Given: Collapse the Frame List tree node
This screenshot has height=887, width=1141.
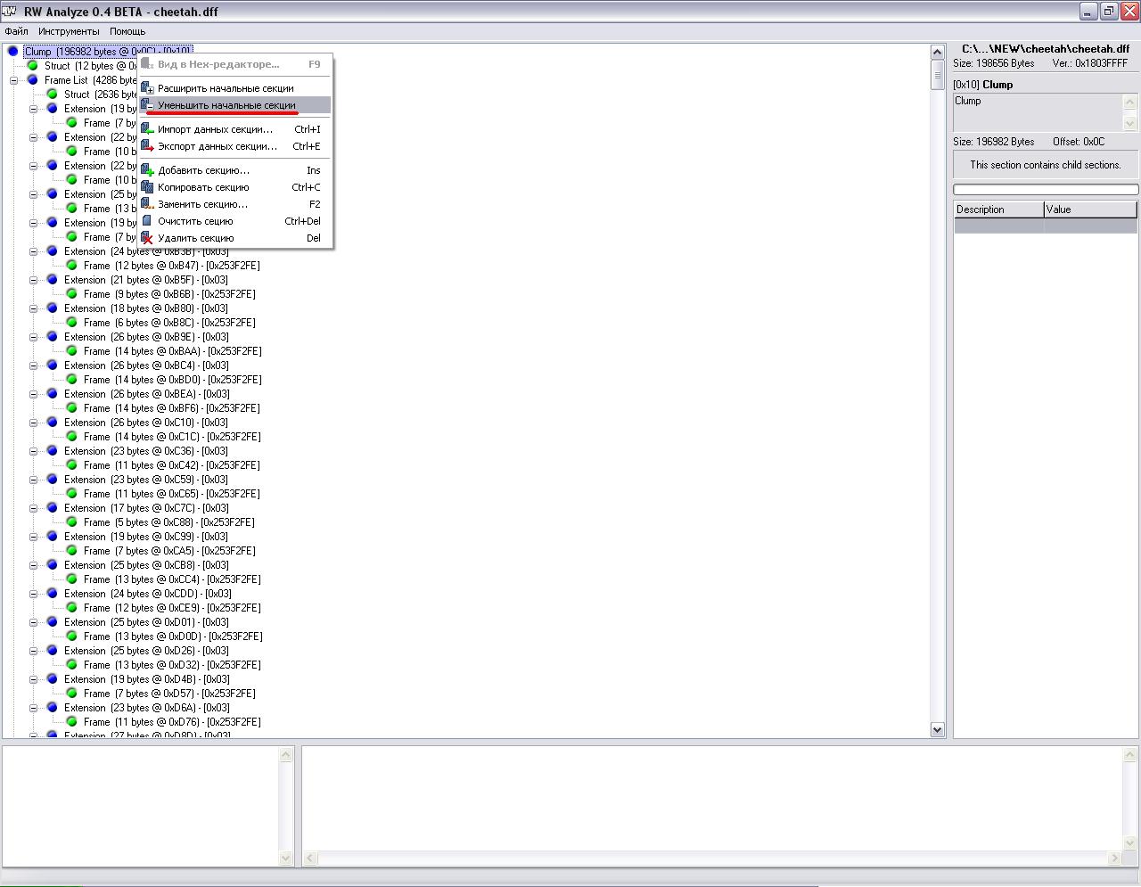Looking at the screenshot, I should coord(13,80).
